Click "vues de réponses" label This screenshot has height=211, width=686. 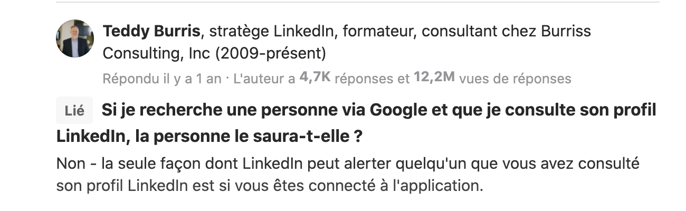[515, 79]
